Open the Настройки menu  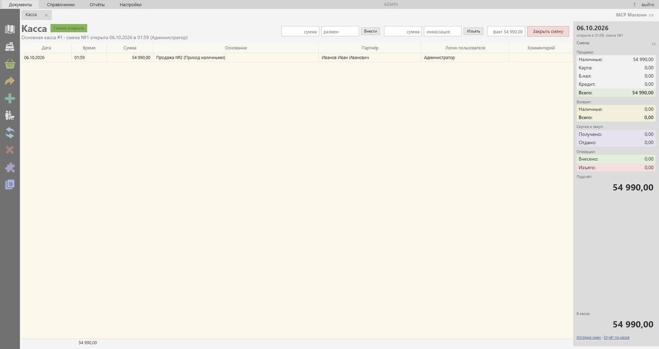131,4
